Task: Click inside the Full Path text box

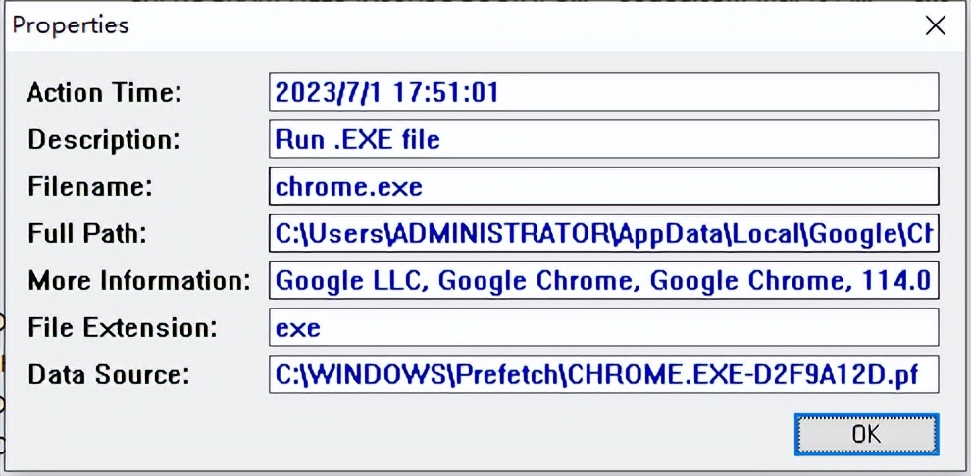Action: 603,233
